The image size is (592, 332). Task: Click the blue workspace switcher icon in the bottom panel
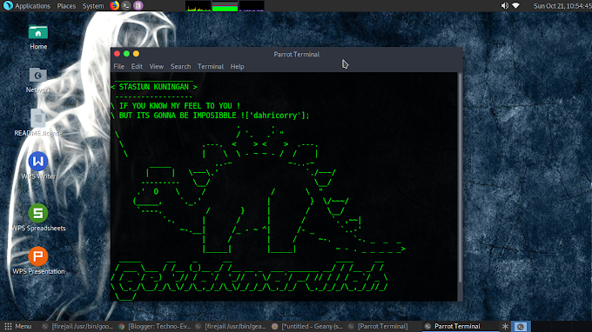tap(521, 326)
